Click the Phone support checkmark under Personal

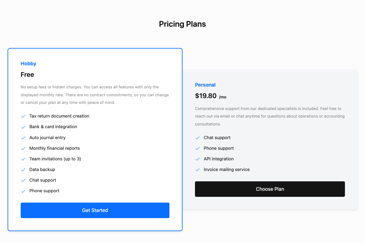coord(197,148)
